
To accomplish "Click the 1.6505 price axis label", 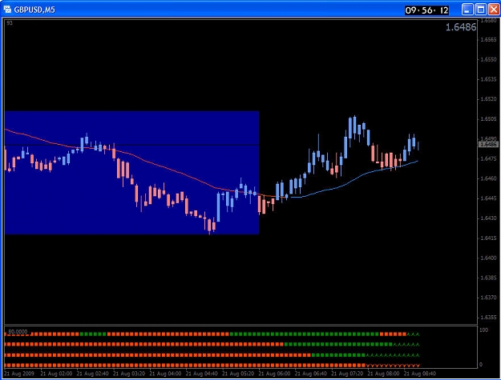I will (x=488, y=119).
